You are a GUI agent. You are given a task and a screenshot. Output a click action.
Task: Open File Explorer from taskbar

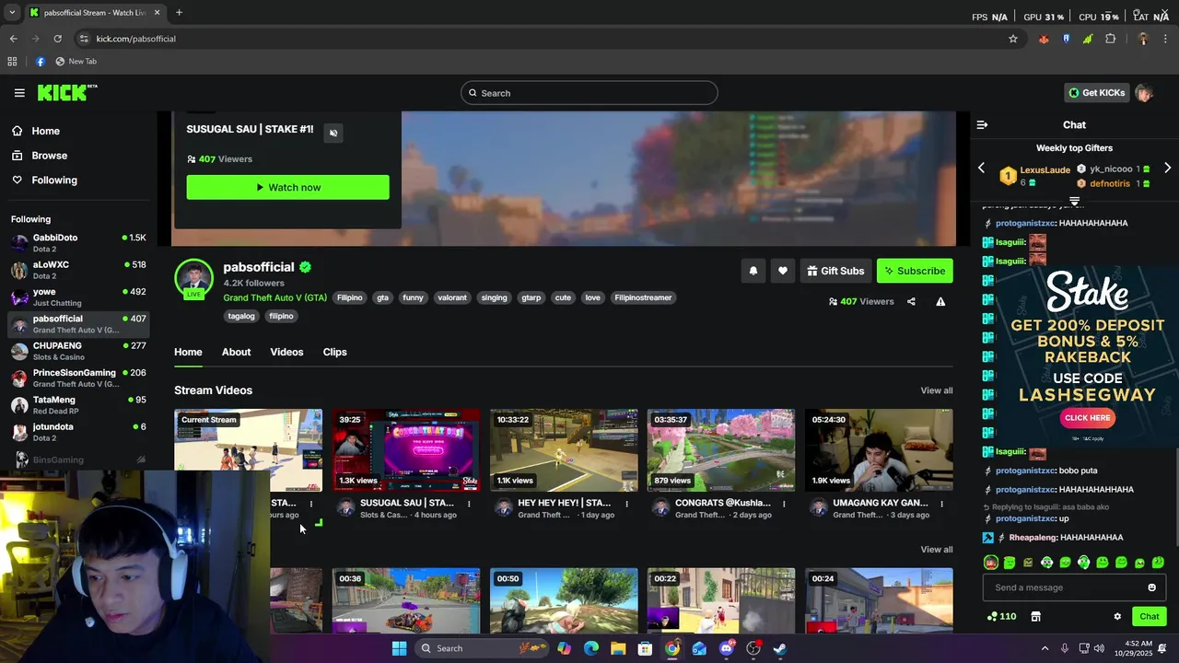point(618,648)
